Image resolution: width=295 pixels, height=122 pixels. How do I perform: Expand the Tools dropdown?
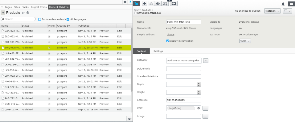(245, 41)
